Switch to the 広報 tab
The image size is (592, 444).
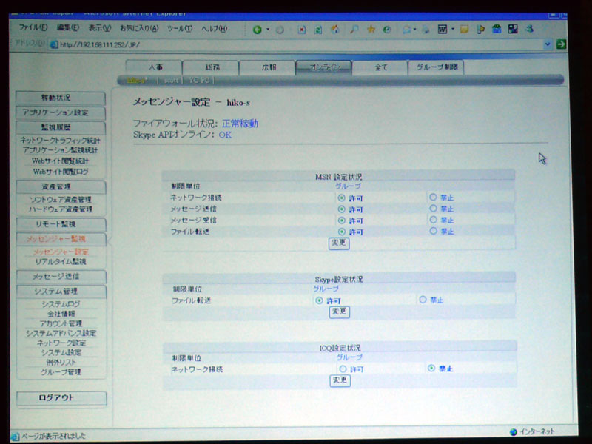(267, 67)
